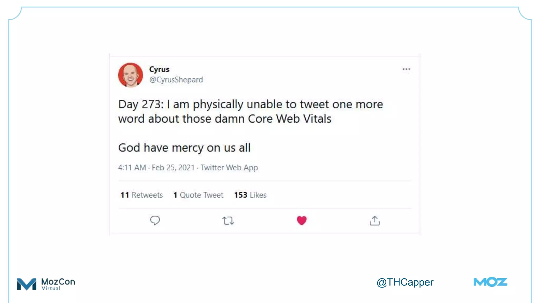Unlike the tweet via the red heart

point(302,220)
